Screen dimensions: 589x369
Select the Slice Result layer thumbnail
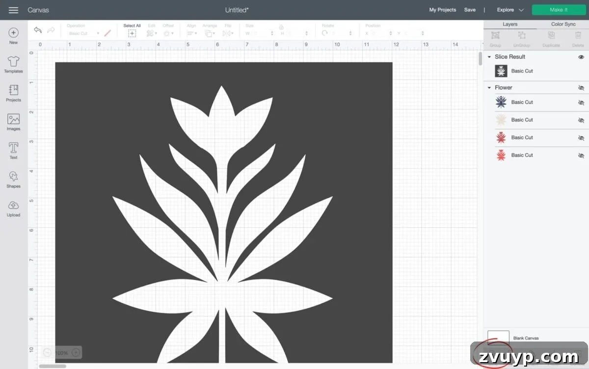[x=501, y=71]
